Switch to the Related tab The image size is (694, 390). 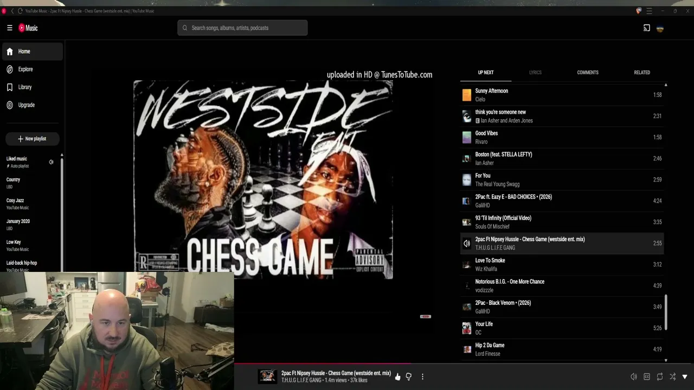[x=642, y=73]
